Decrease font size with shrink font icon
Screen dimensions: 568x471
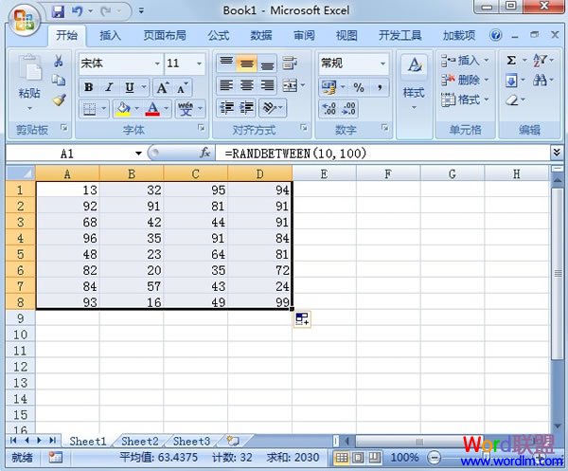coord(182,87)
